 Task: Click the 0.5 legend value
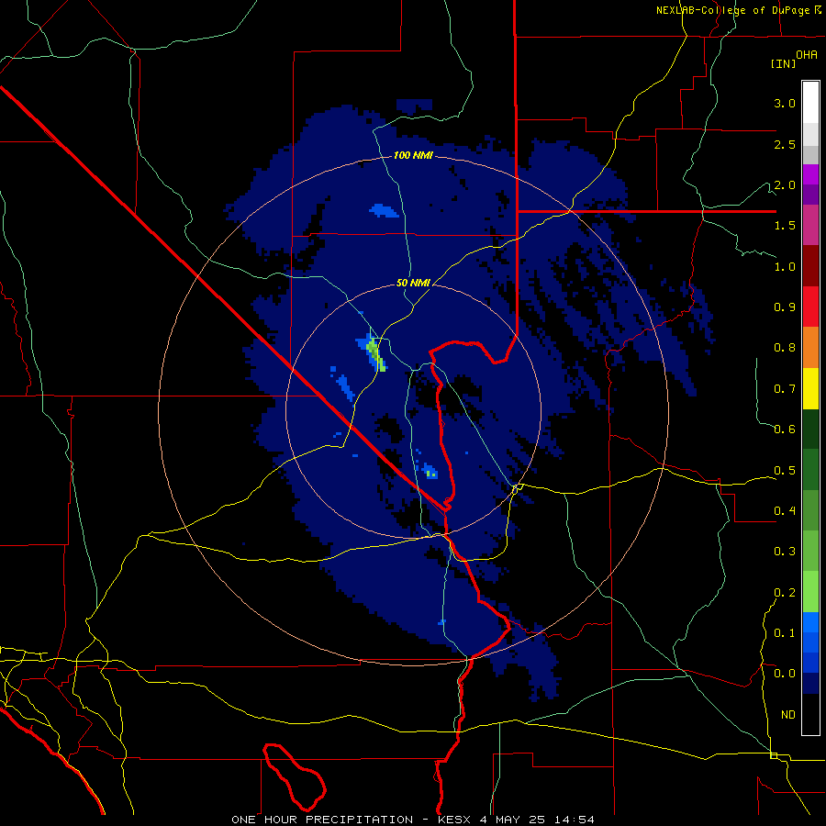785,470
